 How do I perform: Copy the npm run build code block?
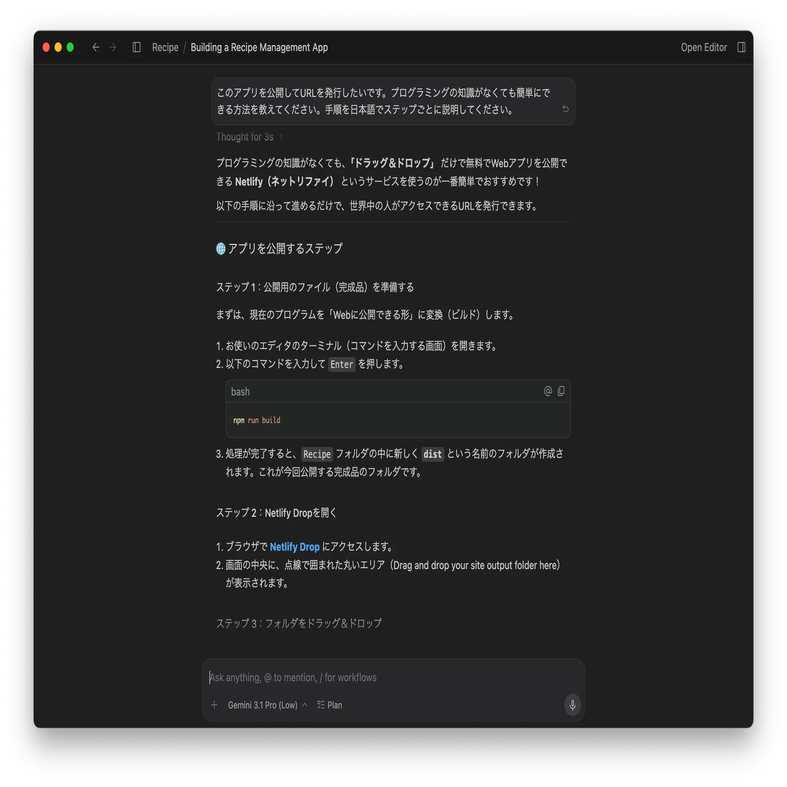[562, 391]
